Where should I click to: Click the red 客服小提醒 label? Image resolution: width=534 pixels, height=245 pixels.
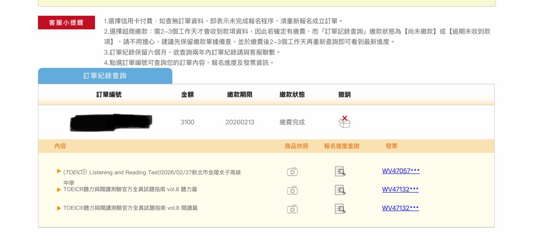click(x=66, y=22)
